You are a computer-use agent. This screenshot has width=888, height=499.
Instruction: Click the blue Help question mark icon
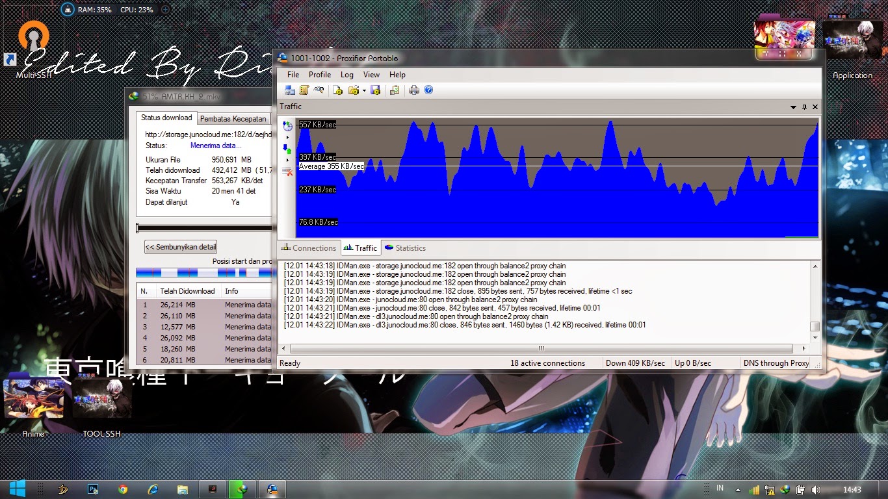[428, 90]
